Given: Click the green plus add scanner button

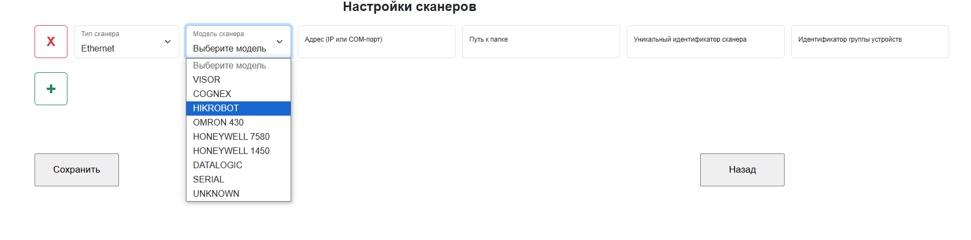Looking at the screenshot, I should coord(51,89).
